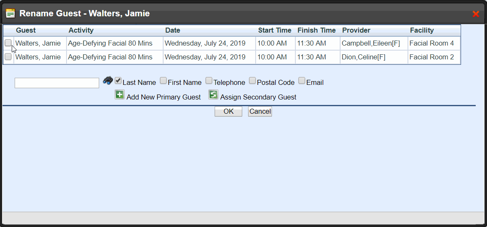Tick the Postal Code search checkbox

pos(253,81)
